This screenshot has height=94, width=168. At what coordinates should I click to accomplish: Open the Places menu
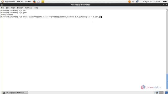(x=20, y=2)
